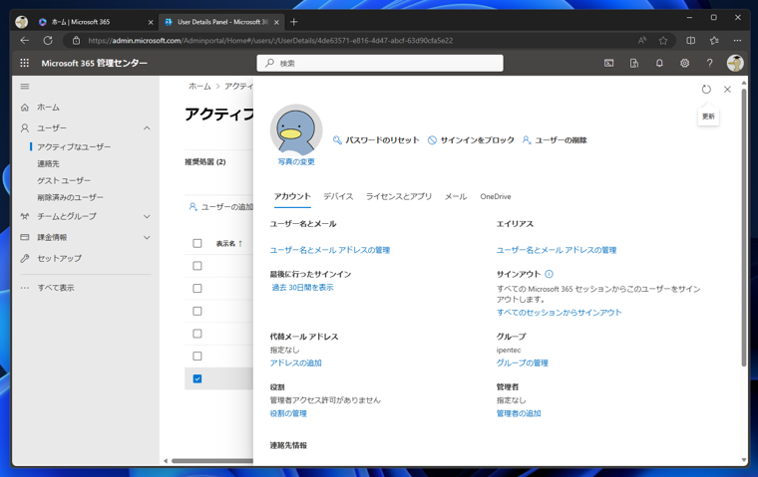
Task: Switch to the メール tab
Action: point(456,196)
